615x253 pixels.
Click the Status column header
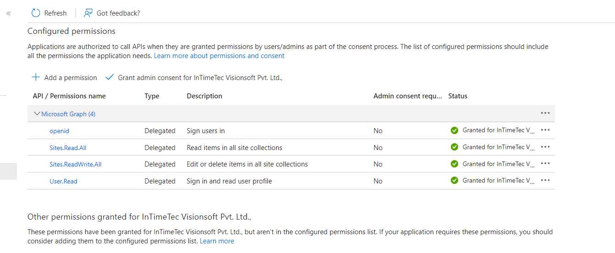pos(458,96)
